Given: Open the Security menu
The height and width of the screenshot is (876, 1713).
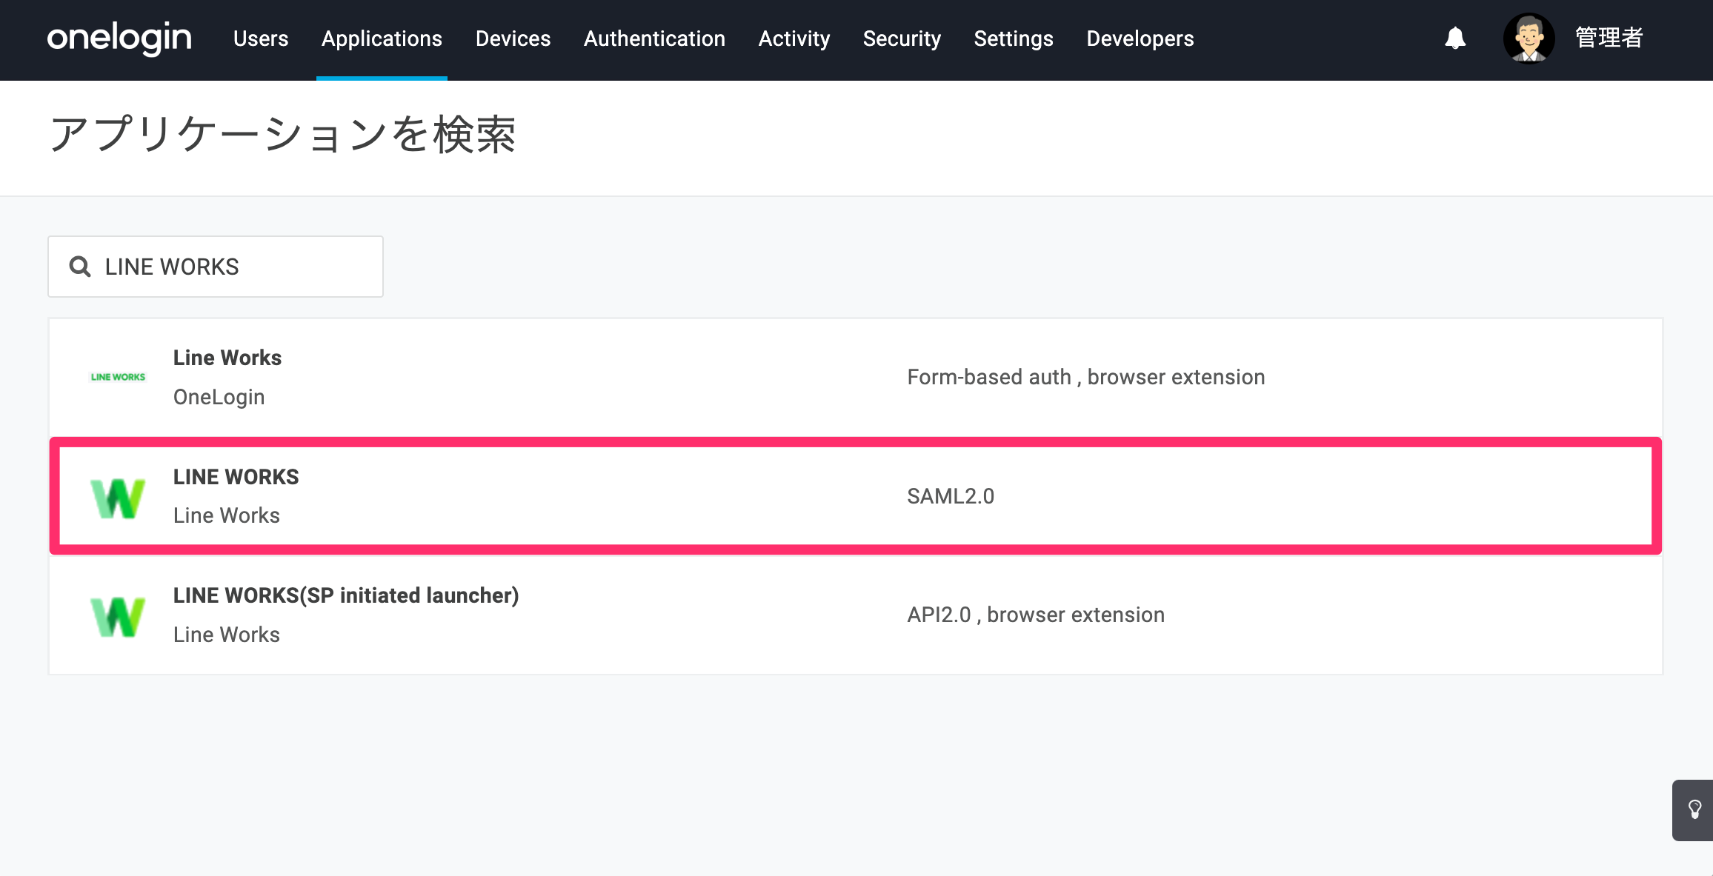Looking at the screenshot, I should coord(902,39).
